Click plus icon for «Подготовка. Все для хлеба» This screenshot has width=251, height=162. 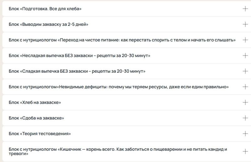(245, 9)
